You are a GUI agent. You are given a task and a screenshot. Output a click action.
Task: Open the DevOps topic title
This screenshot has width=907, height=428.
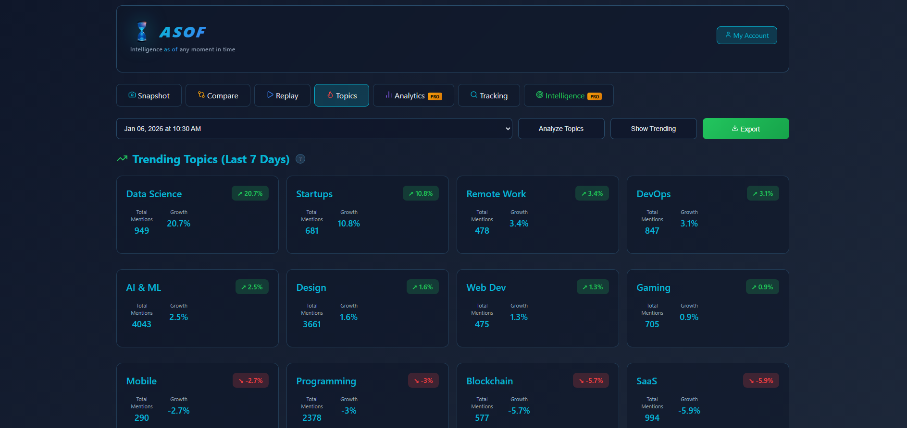pyautogui.click(x=653, y=194)
